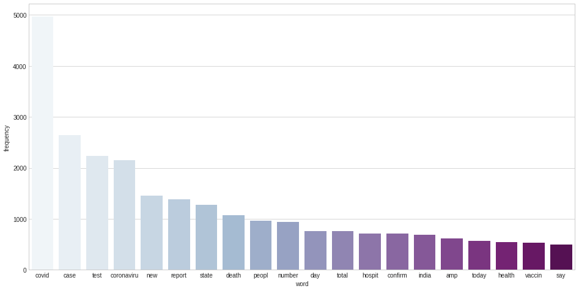The width and height of the screenshot is (579, 291).
Task: Click the 'report' x-axis label
Action: 179,276
